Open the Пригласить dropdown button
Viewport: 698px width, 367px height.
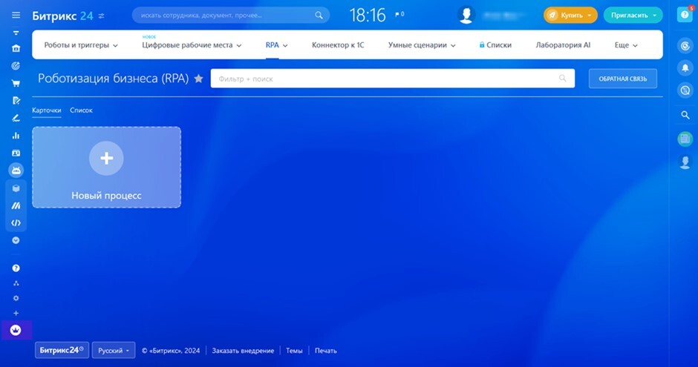(x=633, y=15)
